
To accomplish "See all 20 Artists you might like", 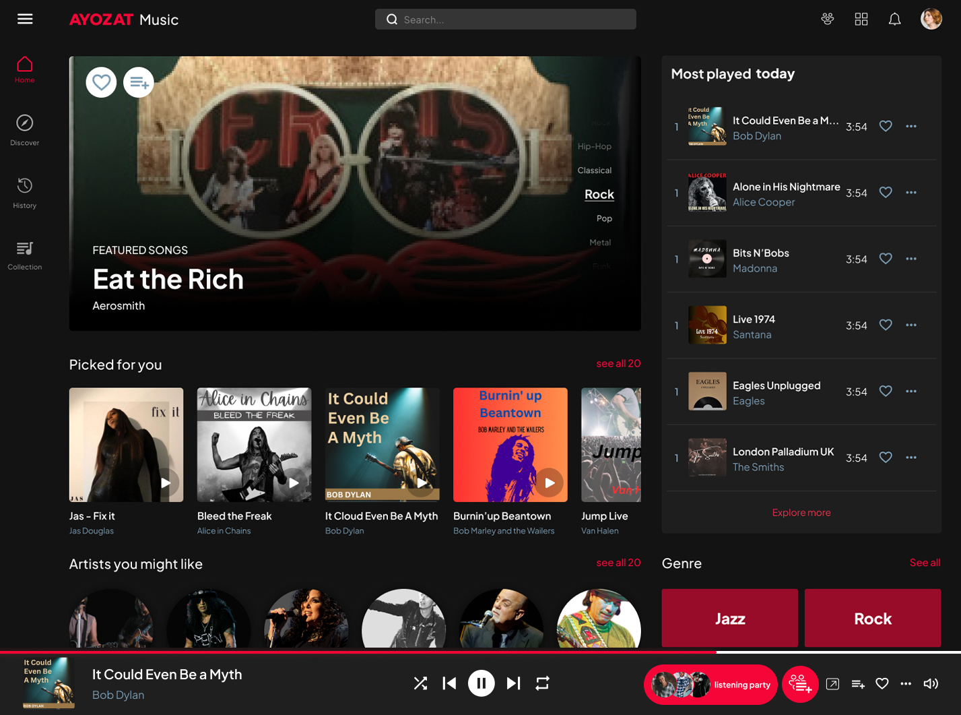I will click(618, 563).
